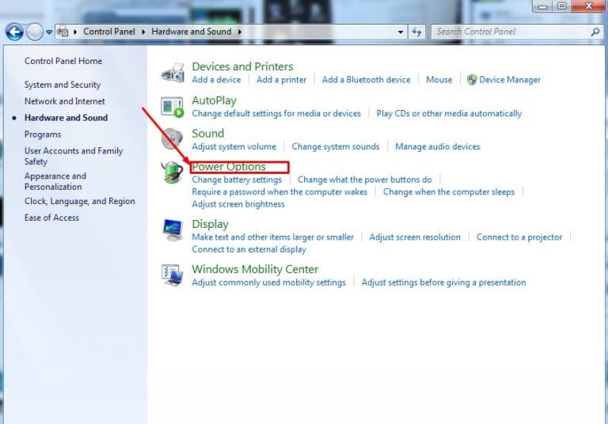Viewport: 608px width, 424px height.
Task: Click the refresh button beside address bar
Action: click(418, 32)
